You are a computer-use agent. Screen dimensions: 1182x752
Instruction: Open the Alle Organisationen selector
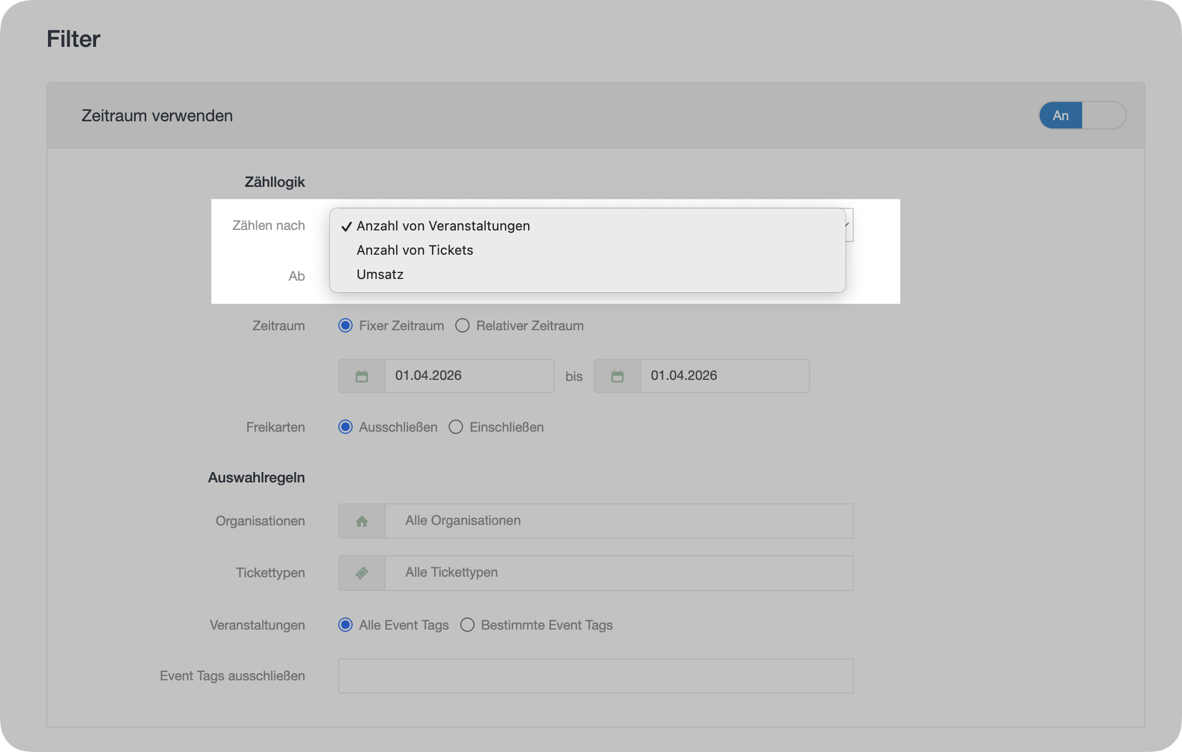tap(618, 521)
